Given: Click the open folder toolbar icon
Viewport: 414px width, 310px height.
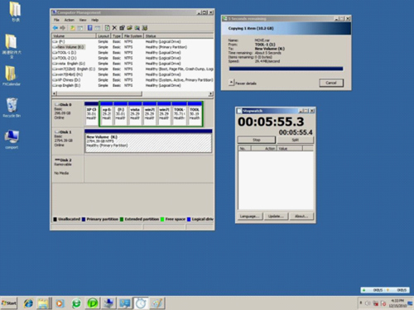Looking at the screenshot, I should pos(129,28).
